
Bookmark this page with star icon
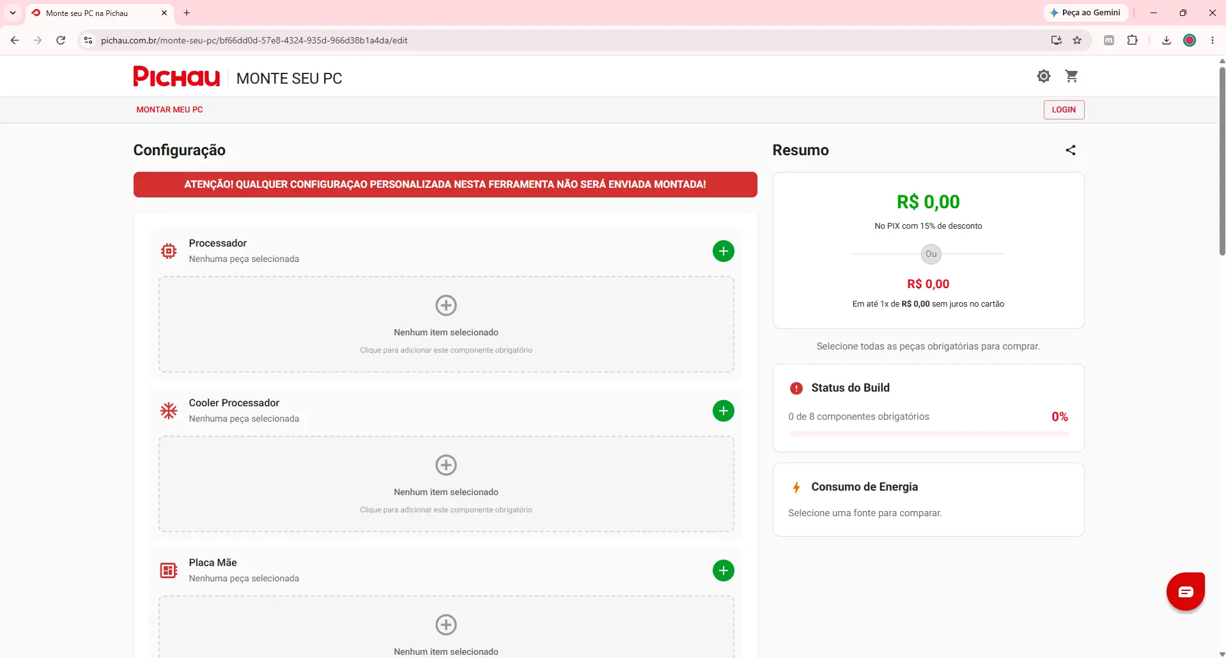1077,40
